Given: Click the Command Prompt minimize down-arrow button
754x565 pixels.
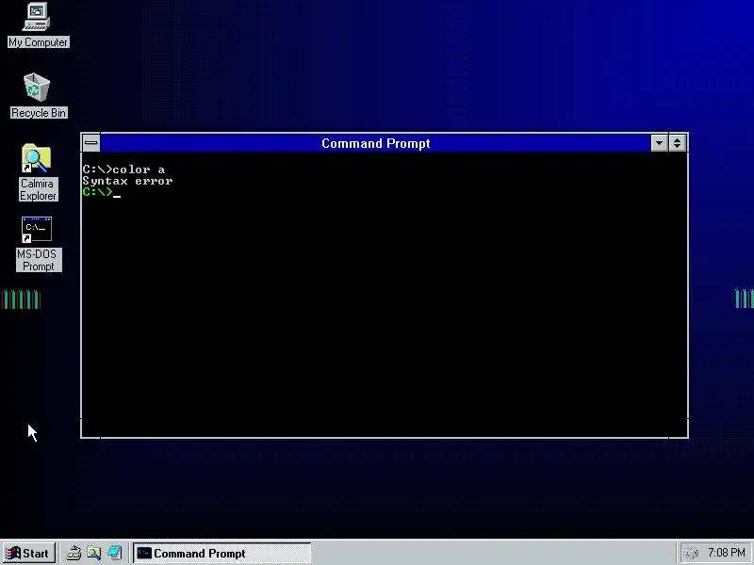Looking at the screenshot, I should pyautogui.click(x=659, y=143).
